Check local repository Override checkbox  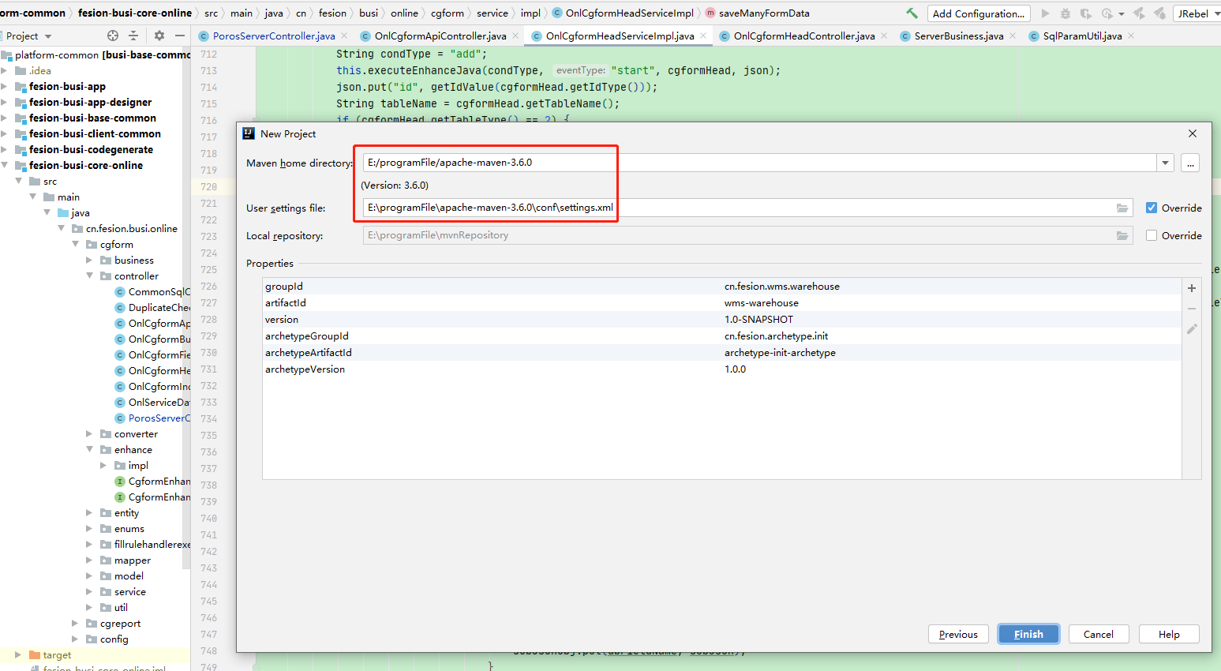[1152, 235]
